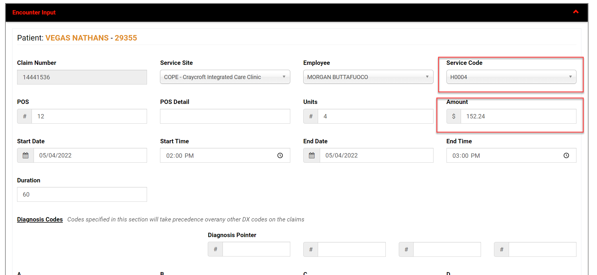Open the Service Site dropdown
This screenshot has height=275, width=597.
225,77
